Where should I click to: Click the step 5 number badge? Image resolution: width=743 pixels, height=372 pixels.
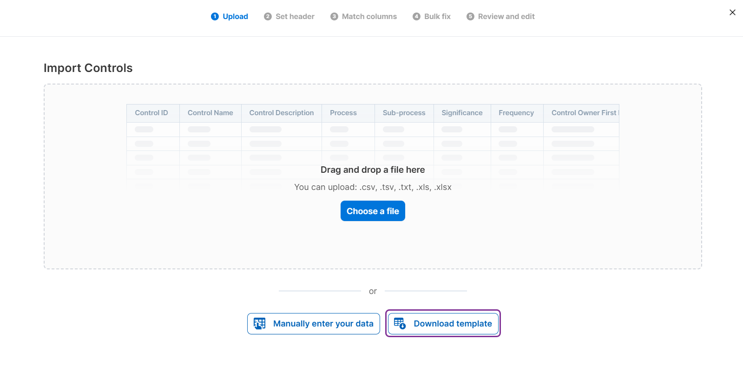tap(470, 16)
